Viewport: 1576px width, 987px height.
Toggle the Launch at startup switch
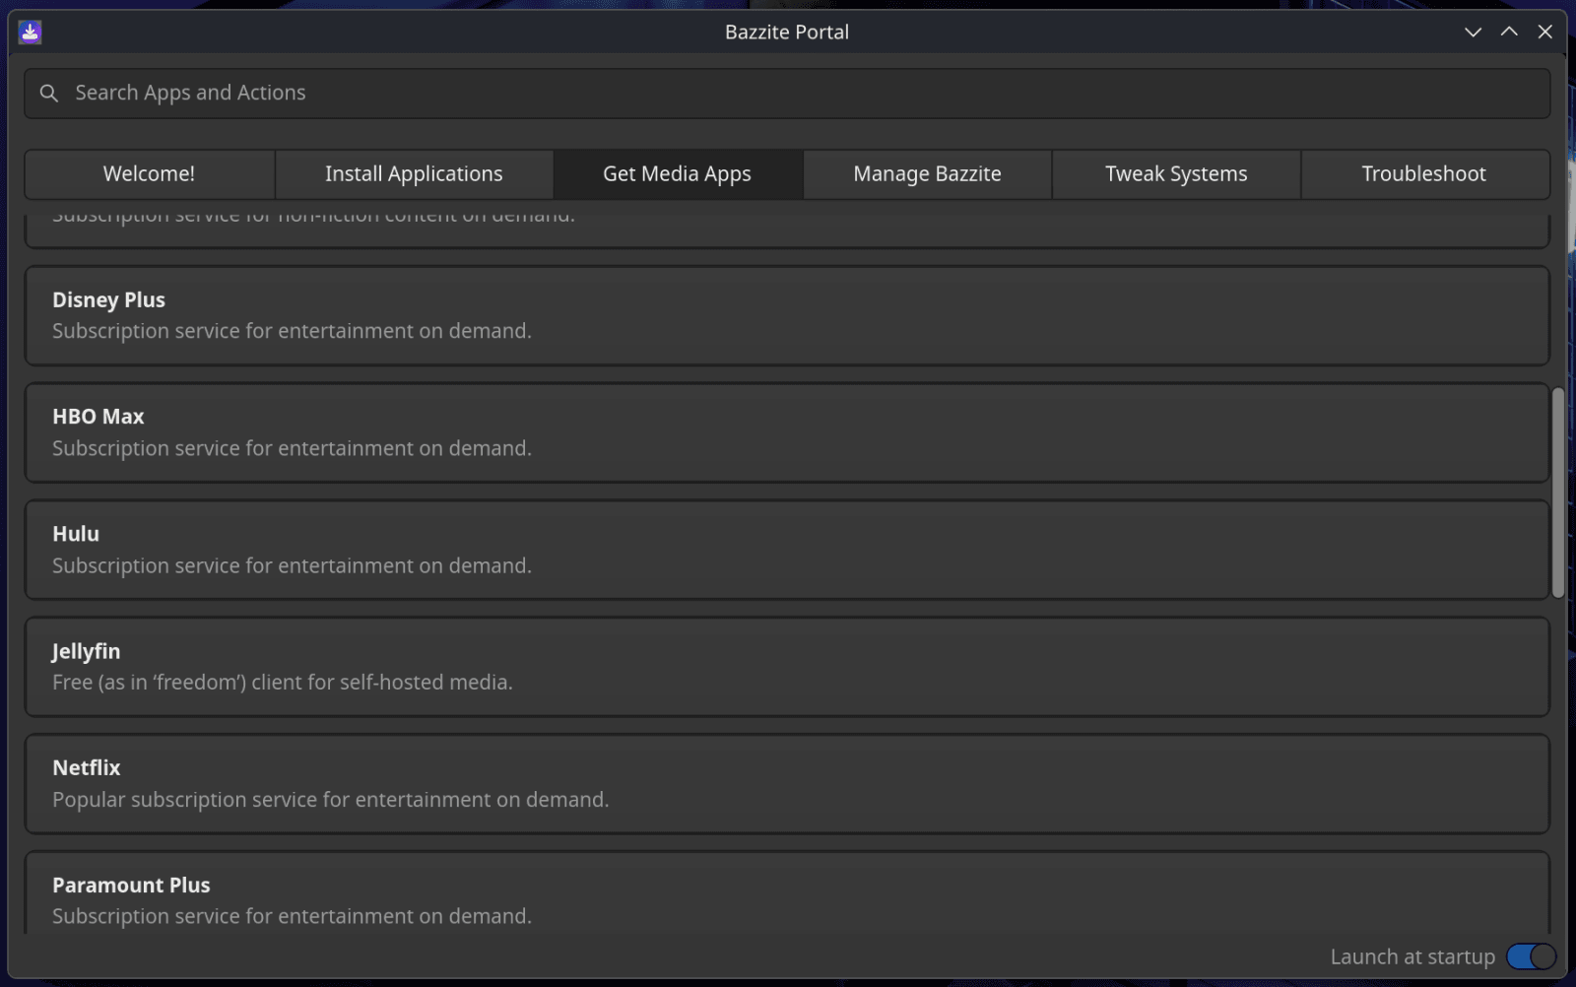(x=1531, y=956)
